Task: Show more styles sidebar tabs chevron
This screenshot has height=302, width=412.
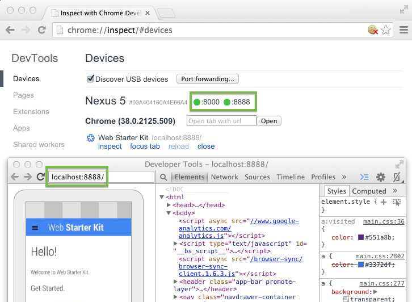Action: coord(395,191)
